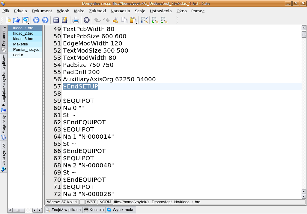Select Makefile in document list
Image resolution: width=307 pixels, height=214 pixels.
coord(25,44)
